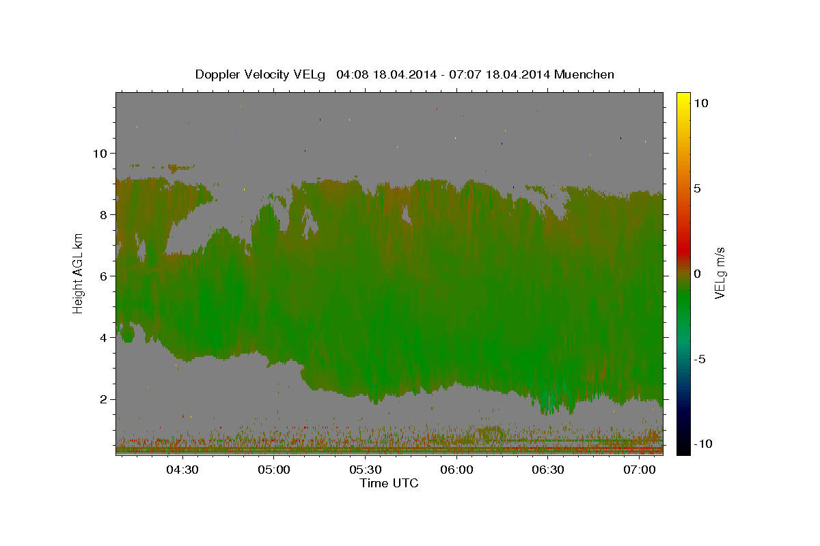Click the height tick label 4
The image size is (820, 546).
103,338
